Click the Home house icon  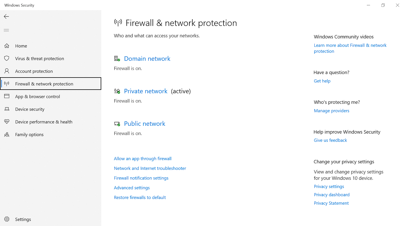pyautogui.click(x=7, y=46)
